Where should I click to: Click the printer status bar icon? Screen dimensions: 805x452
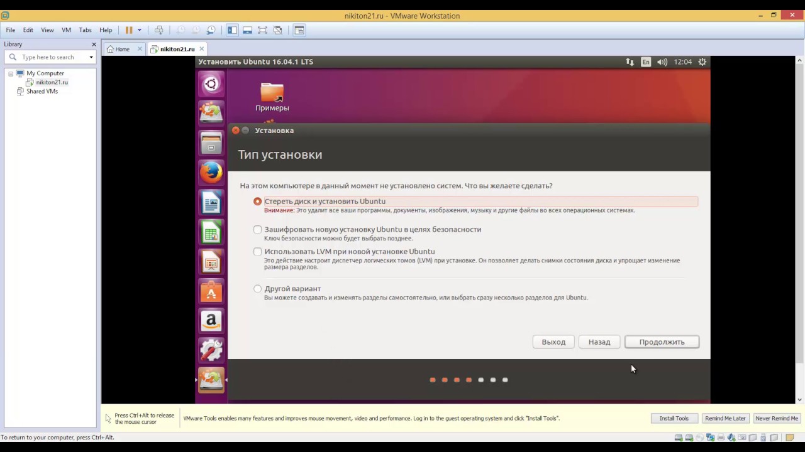(721, 438)
